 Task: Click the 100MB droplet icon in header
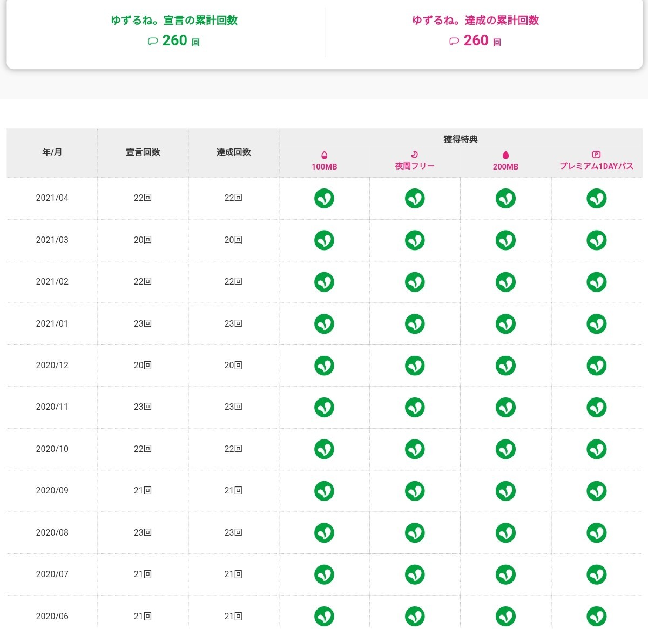pos(324,155)
